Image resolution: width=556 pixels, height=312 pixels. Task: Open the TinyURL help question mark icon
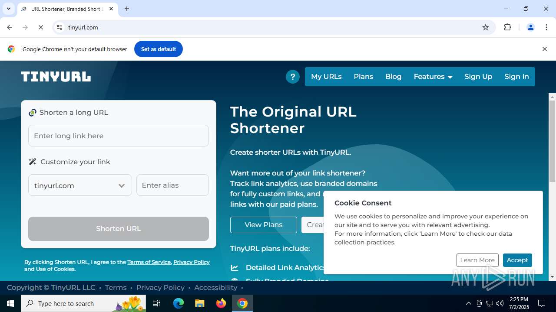tap(293, 77)
